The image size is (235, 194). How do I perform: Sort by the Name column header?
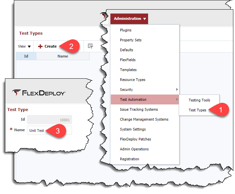[63, 56]
